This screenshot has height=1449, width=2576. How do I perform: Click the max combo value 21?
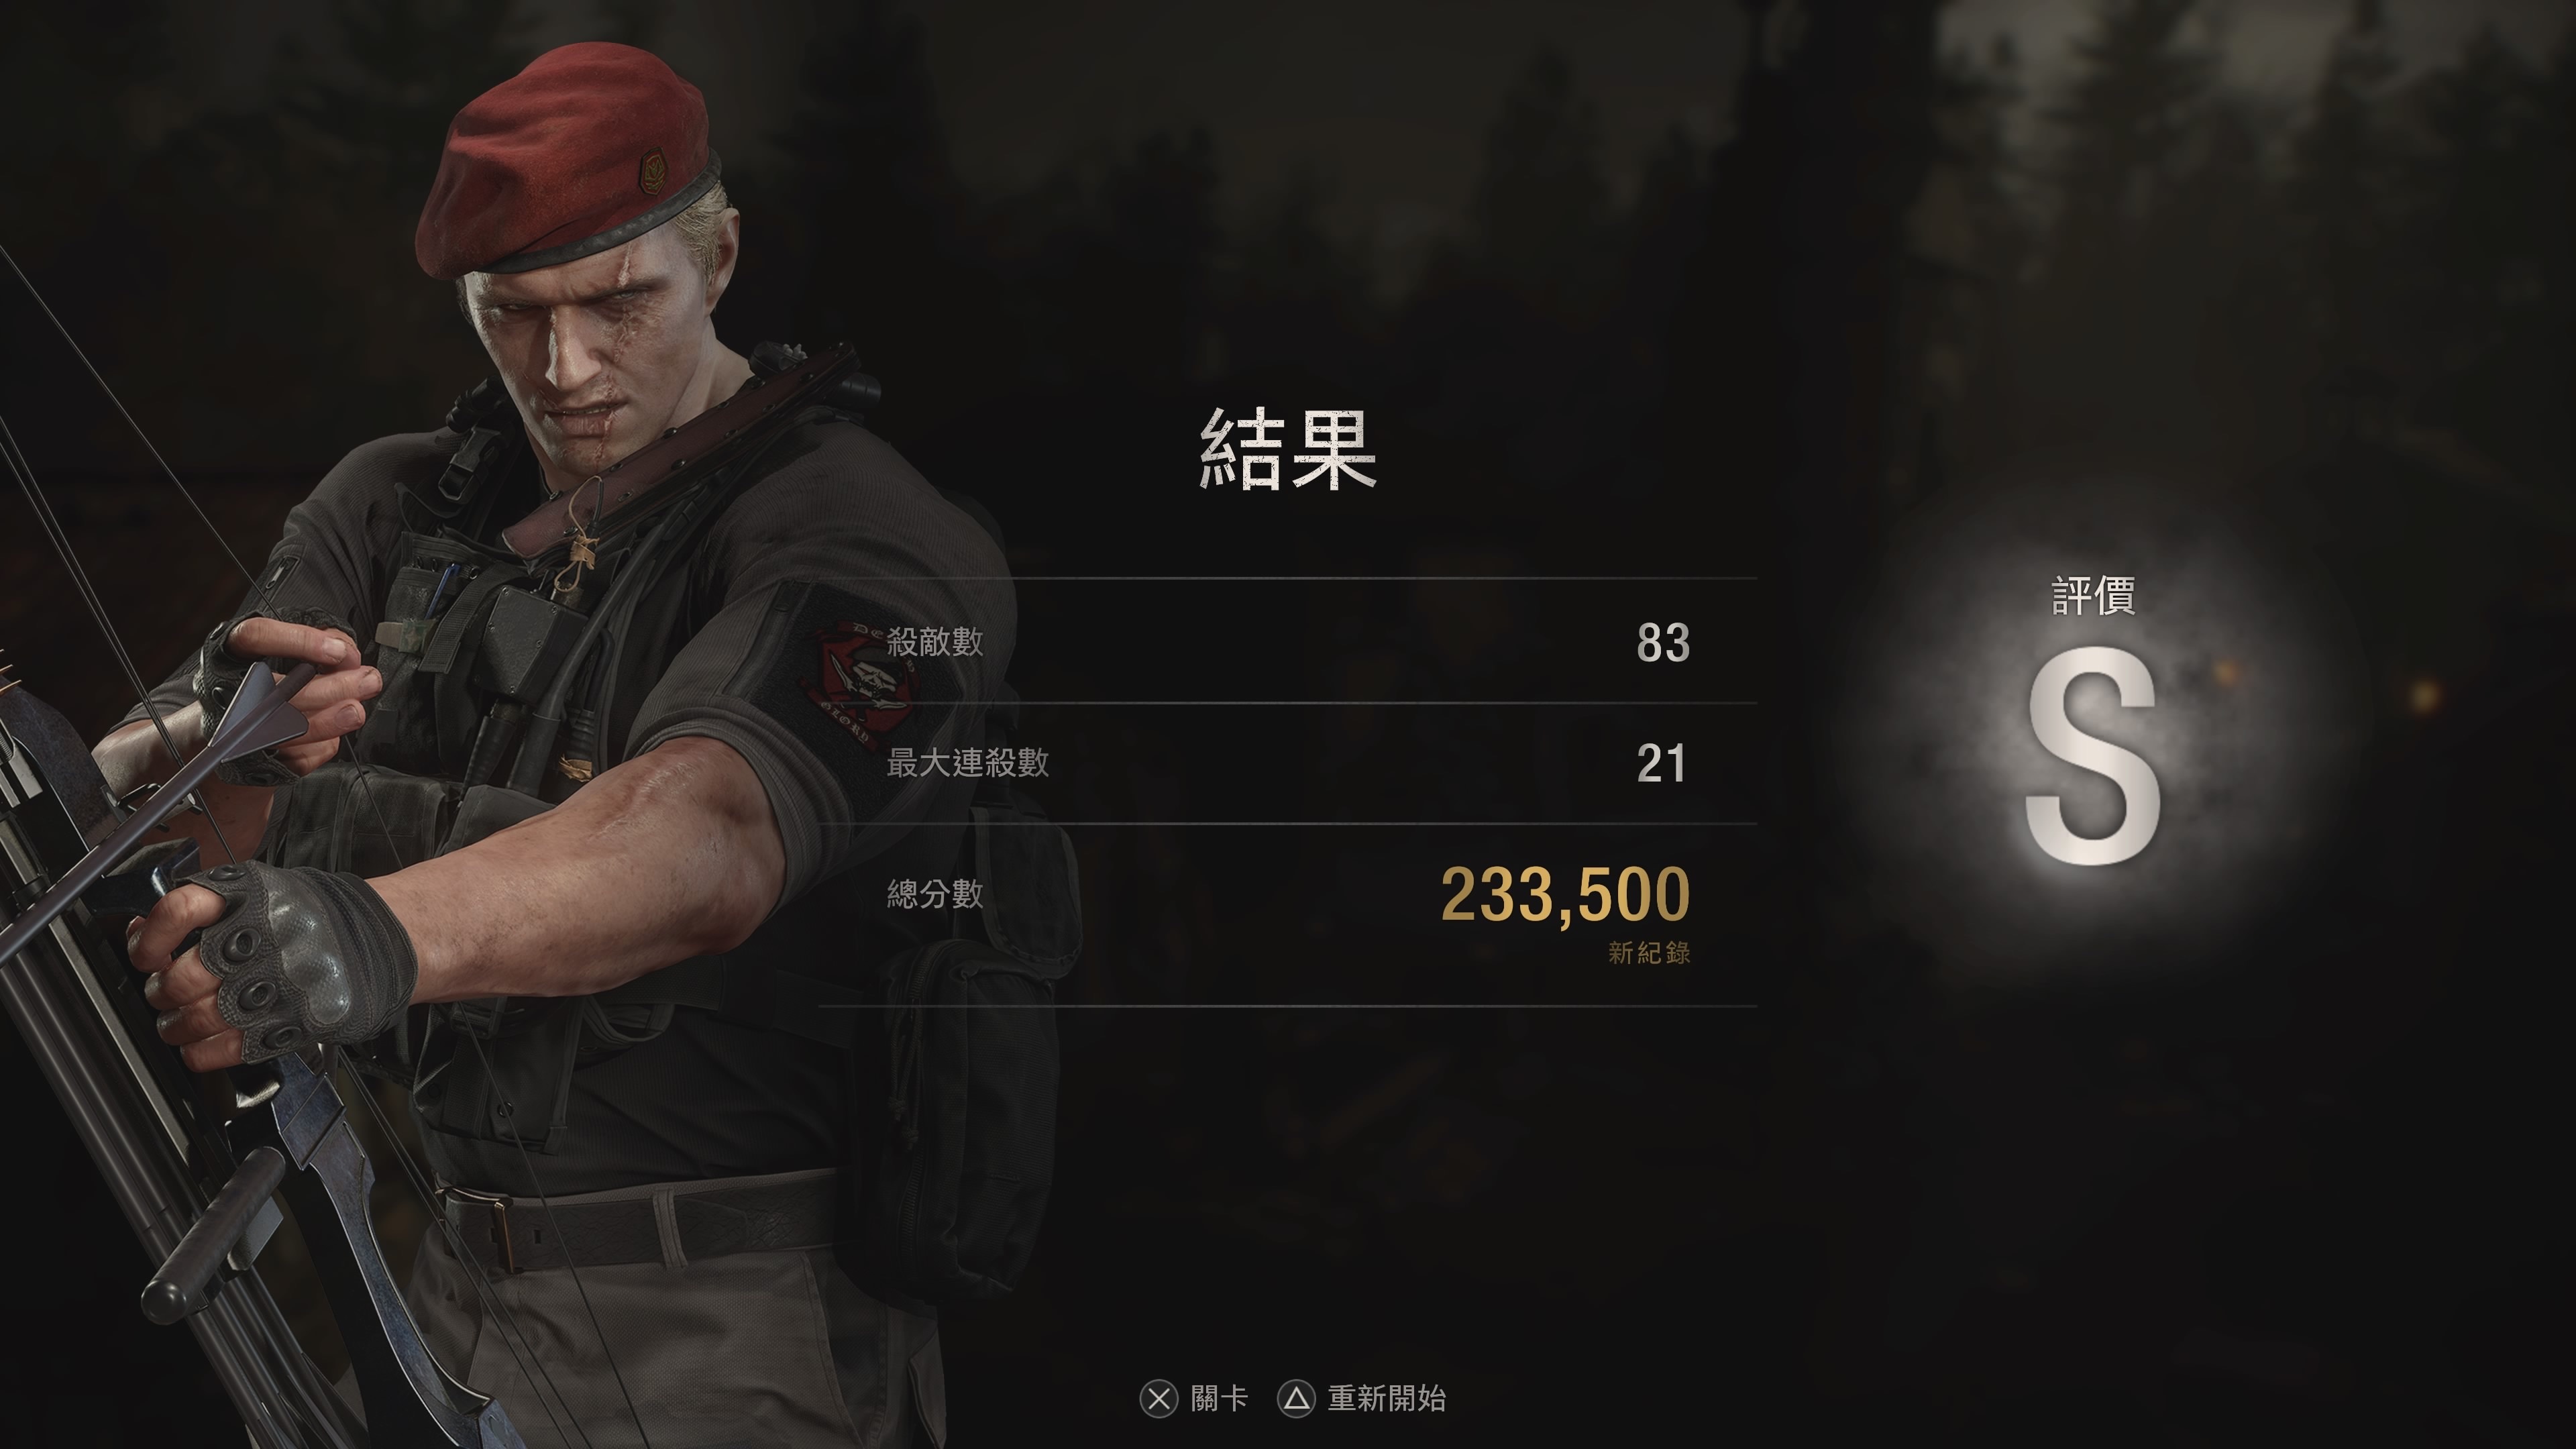1662,764
